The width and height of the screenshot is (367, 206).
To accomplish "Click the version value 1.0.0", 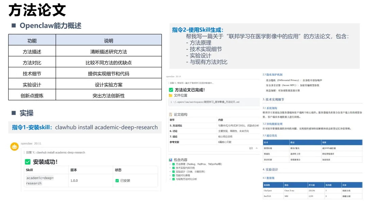I will 74,181.
